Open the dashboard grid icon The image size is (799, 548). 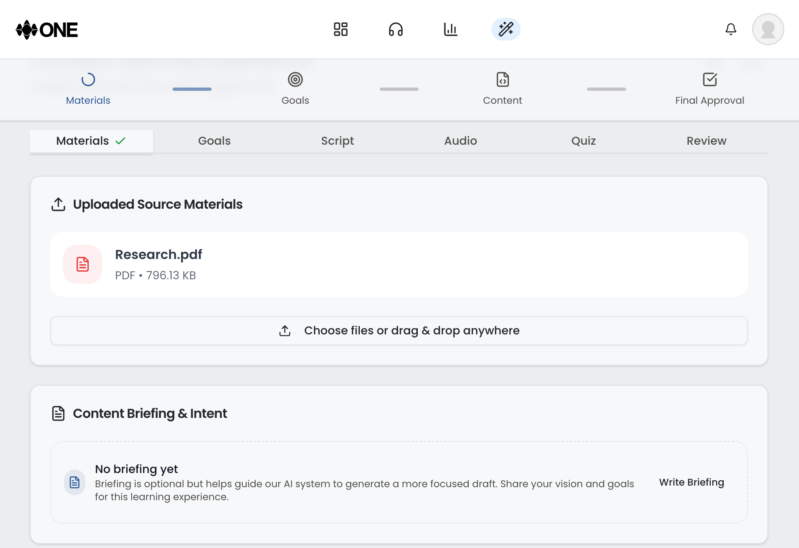click(341, 29)
